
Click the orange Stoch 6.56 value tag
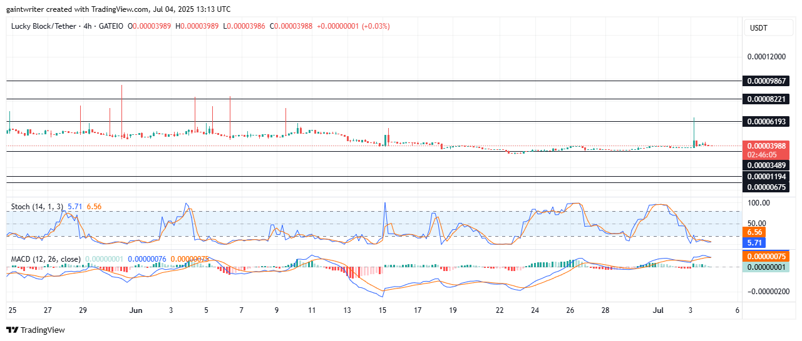(754, 232)
